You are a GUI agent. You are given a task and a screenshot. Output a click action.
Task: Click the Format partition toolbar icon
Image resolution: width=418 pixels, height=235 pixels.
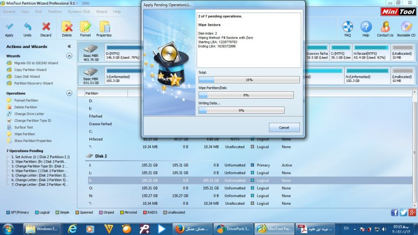85,27
